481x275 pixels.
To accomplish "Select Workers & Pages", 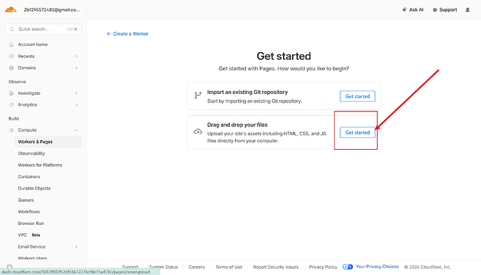I will pos(48,141).
